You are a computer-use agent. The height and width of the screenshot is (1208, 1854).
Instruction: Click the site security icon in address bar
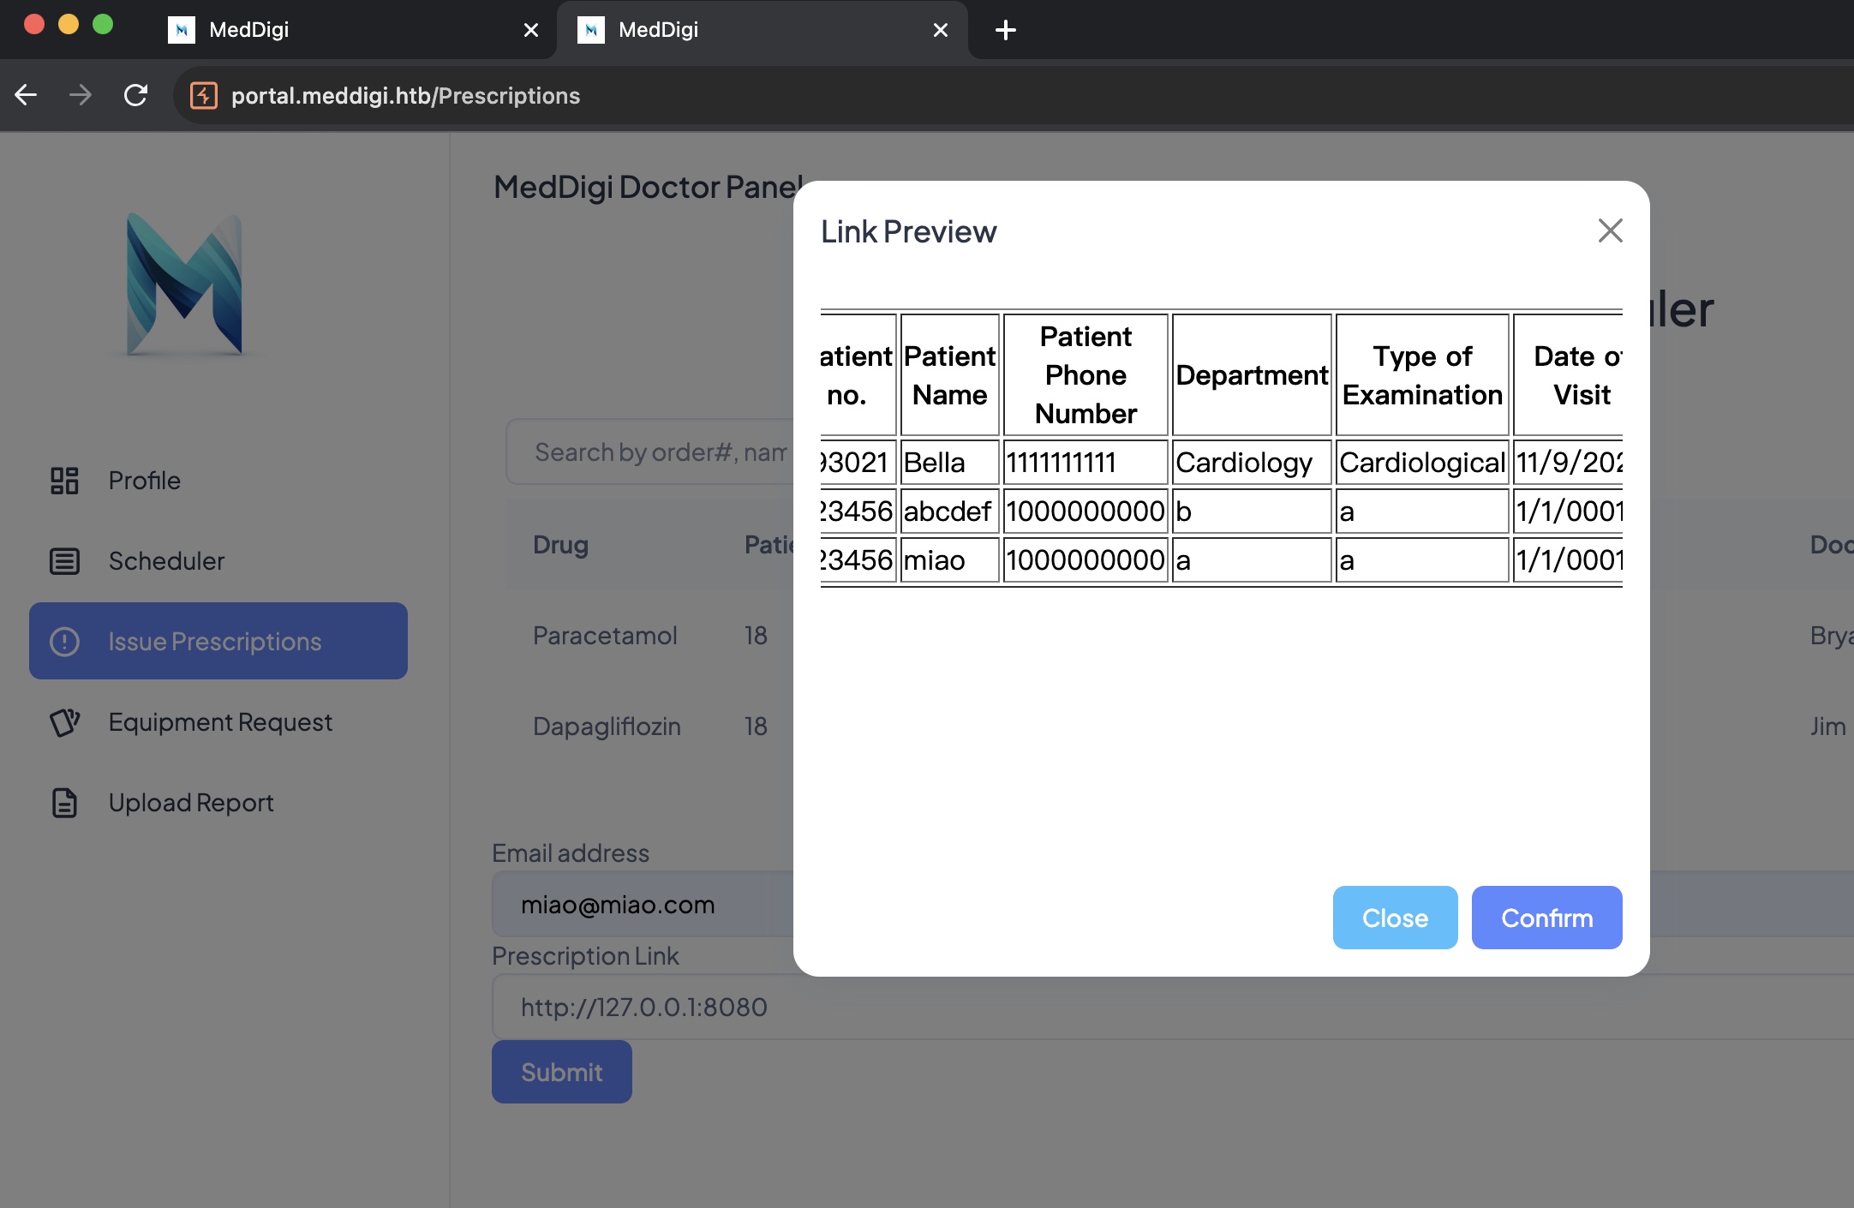203,95
